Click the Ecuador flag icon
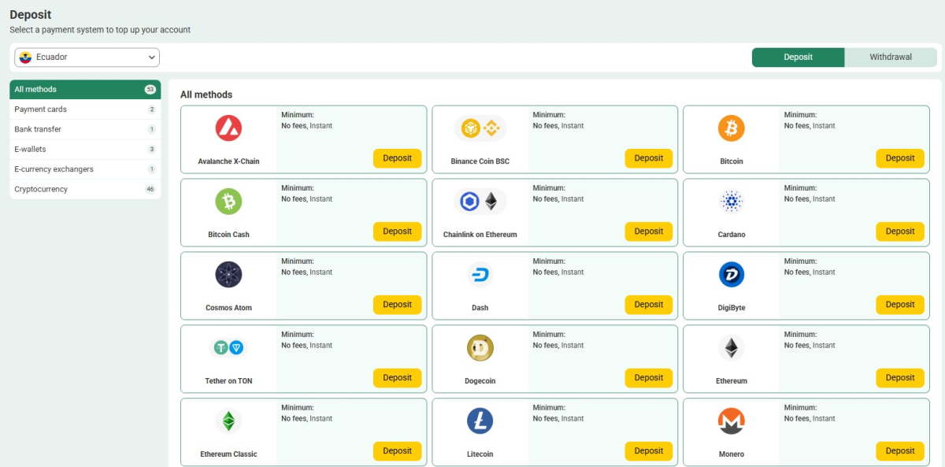This screenshot has height=467, width=945. [x=25, y=57]
